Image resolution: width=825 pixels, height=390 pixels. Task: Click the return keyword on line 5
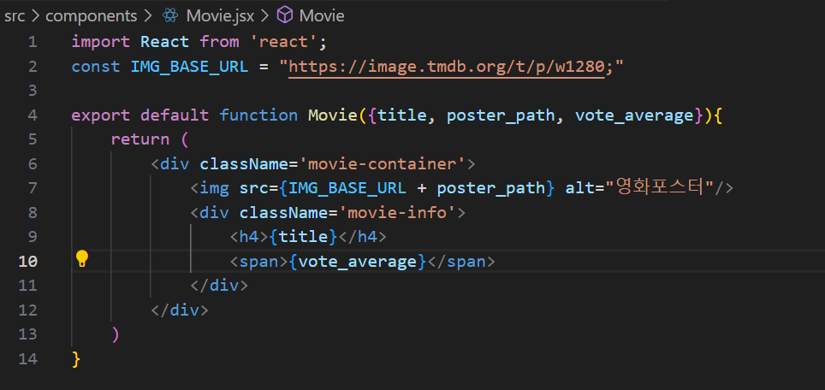(140, 139)
